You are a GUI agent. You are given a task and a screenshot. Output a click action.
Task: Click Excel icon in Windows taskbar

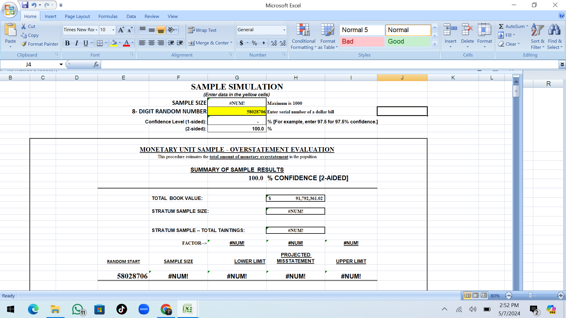coord(187,309)
